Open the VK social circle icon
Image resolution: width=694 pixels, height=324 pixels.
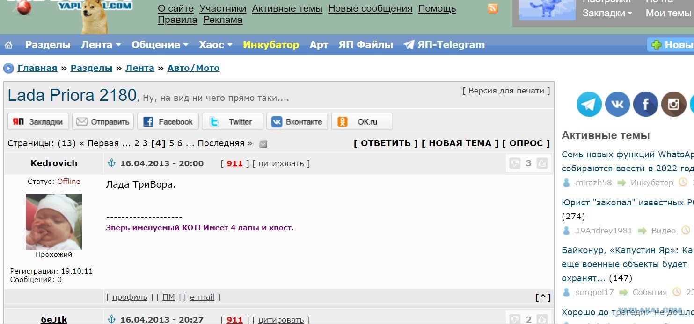coord(617,104)
